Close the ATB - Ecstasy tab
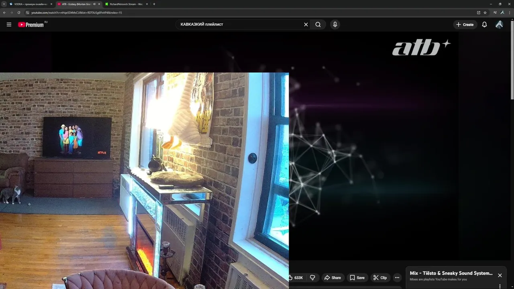 (99, 4)
